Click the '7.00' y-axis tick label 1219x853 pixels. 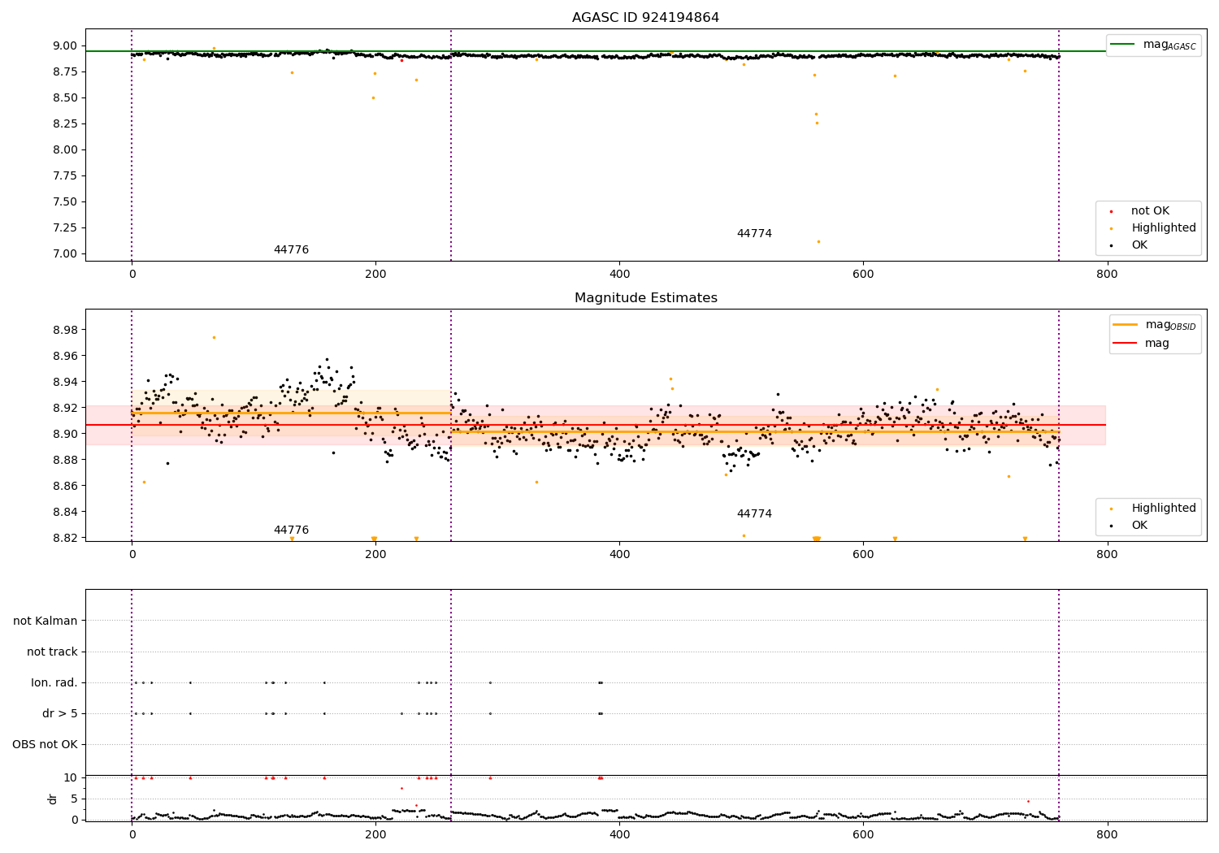tap(66, 254)
